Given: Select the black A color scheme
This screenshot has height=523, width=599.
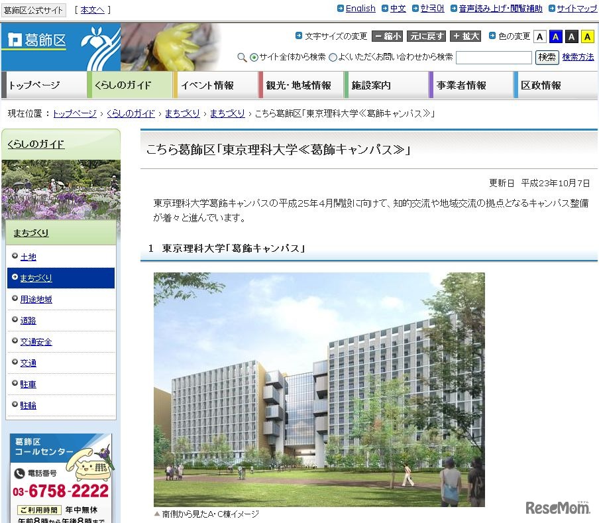Looking at the screenshot, I should click(x=571, y=36).
